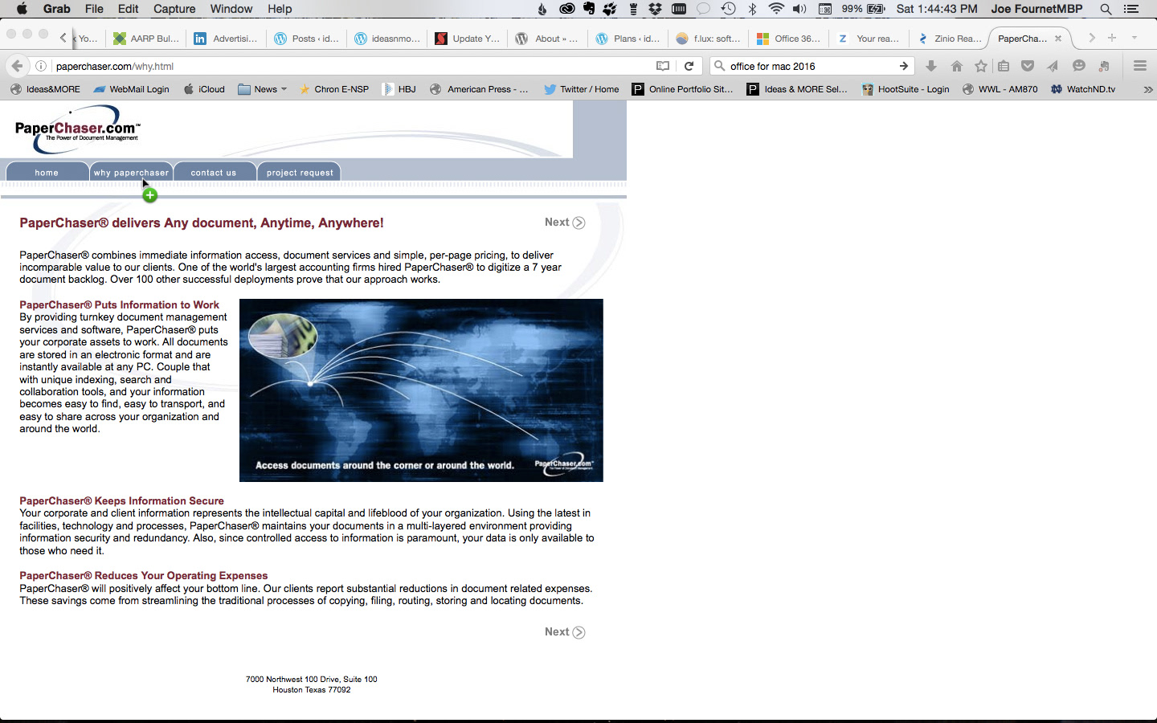Click the top Next link
The height and width of the screenshot is (723, 1157).
point(565,223)
